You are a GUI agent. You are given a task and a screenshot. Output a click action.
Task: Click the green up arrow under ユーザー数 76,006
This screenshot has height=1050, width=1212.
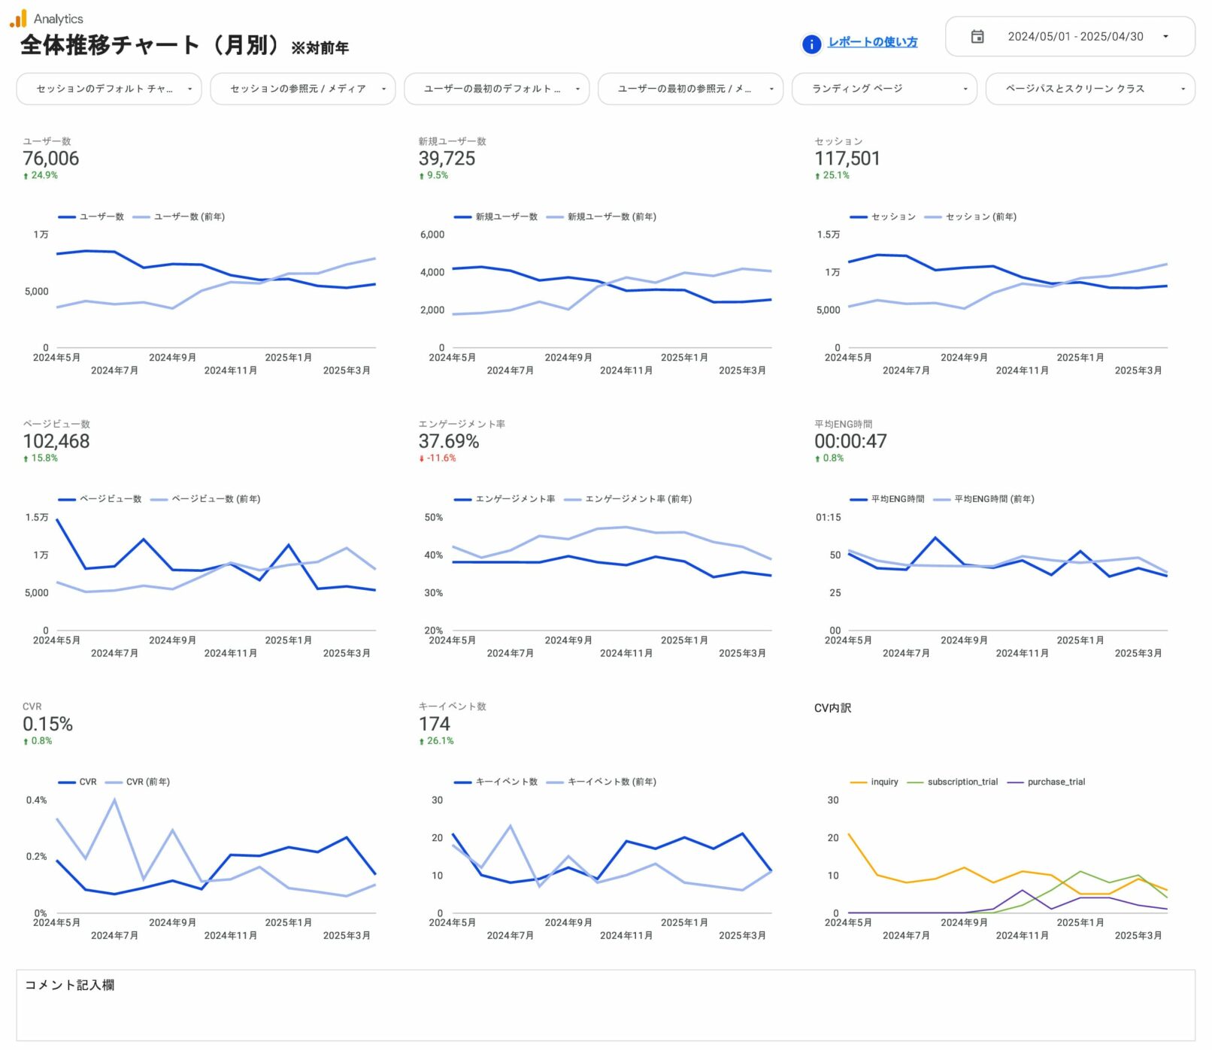[x=26, y=176]
